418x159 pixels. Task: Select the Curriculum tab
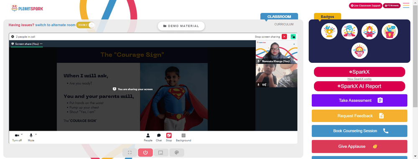284,24
